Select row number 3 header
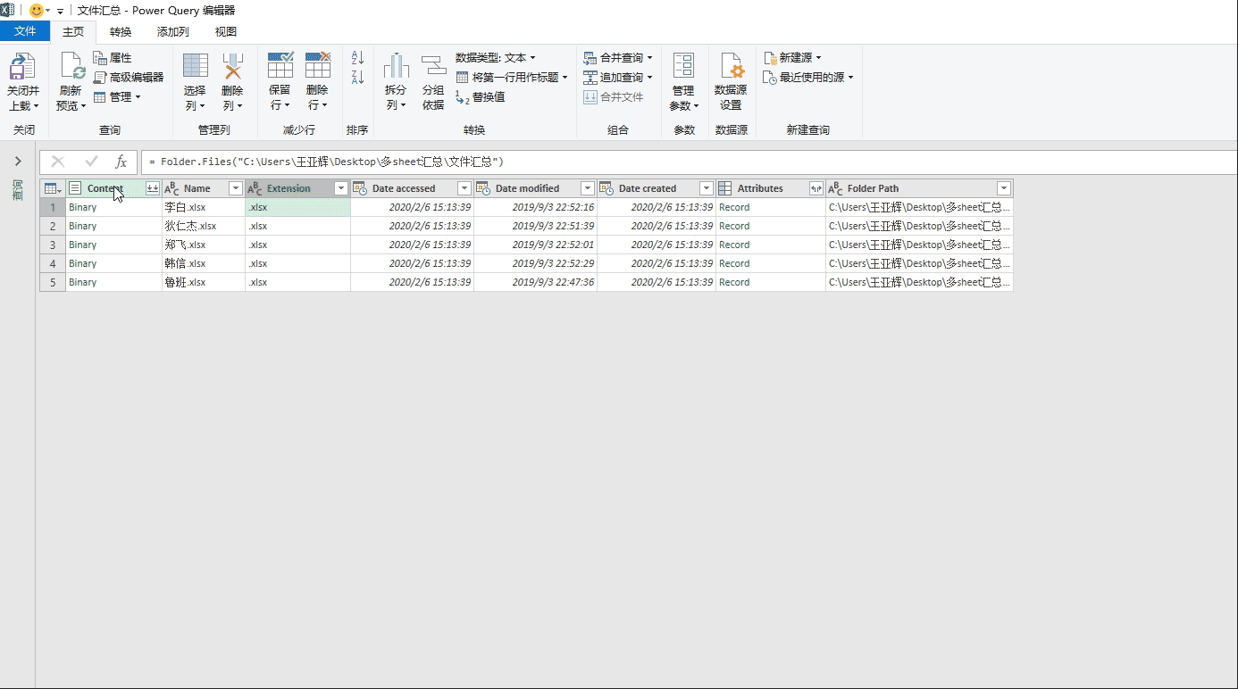Screen dimensions: 1238x689 coord(53,245)
